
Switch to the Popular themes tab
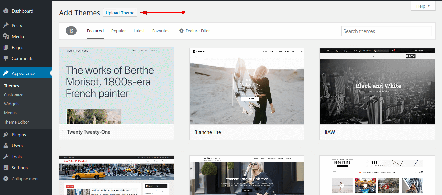point(118,31)
